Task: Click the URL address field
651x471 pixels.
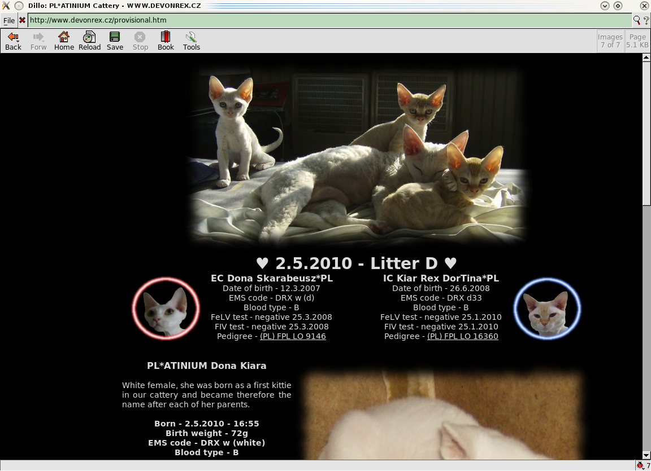Action: coord(329,20)
